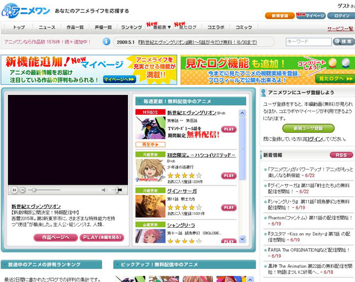Click the マイページ header button

point(311,16)
